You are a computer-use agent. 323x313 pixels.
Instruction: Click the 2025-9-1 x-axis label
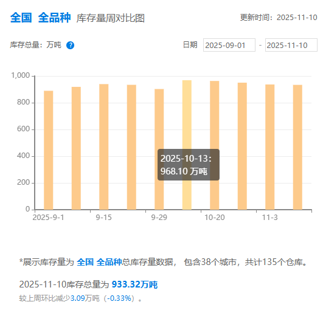coord(48,218)
